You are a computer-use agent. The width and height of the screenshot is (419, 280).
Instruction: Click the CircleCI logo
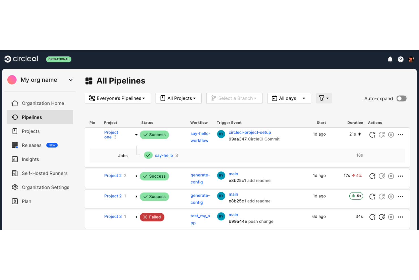pyautogui.click(x=21, y=59)
